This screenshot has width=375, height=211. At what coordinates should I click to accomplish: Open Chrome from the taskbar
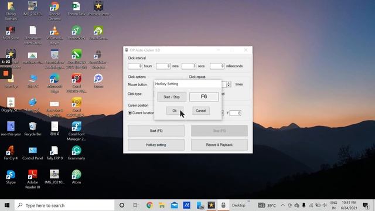(150, 205)
